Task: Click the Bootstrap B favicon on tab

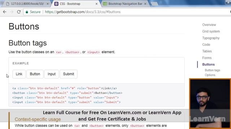Action: point(56,4)
